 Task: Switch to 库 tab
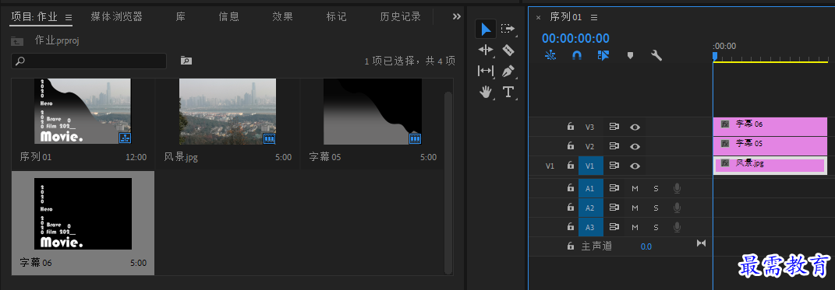click(x=181, y=16)
